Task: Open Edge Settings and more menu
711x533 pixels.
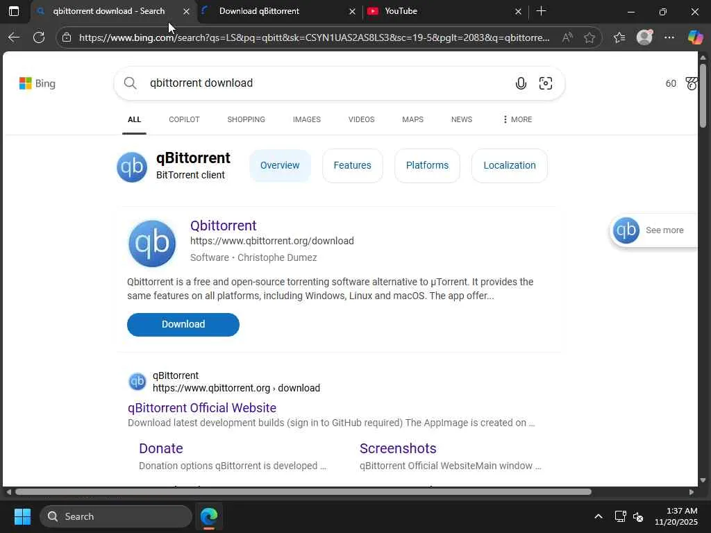Action: click(669, 37)
